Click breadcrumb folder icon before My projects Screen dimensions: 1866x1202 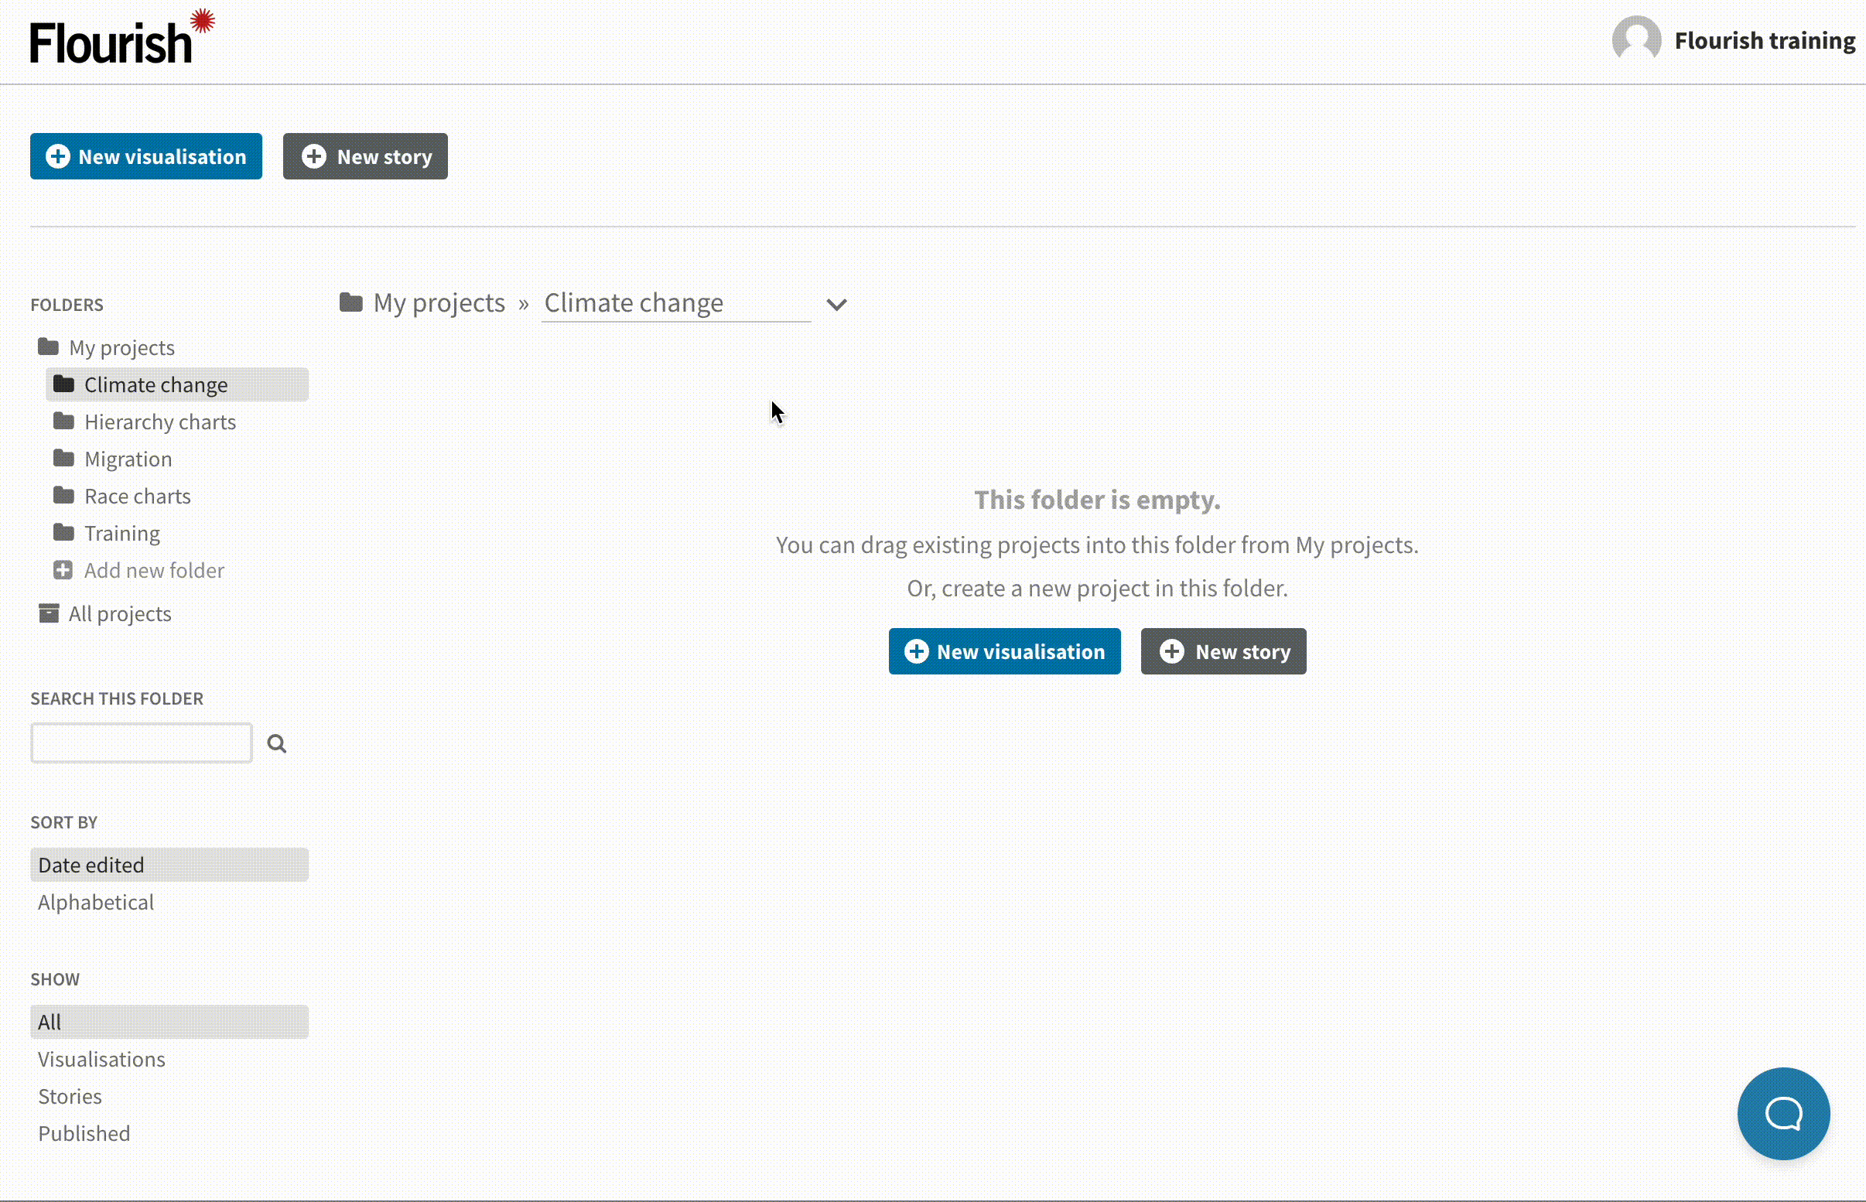351,302
